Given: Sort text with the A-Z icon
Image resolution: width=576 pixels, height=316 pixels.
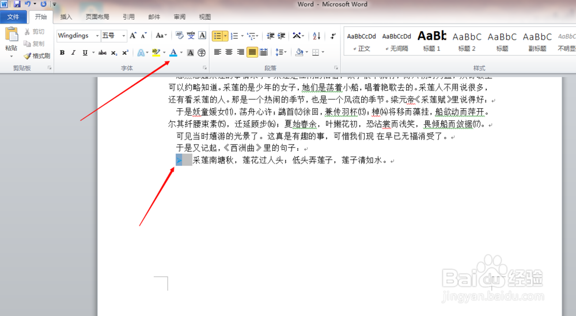Looking at the screenshot, I should [x=317, y=36].
